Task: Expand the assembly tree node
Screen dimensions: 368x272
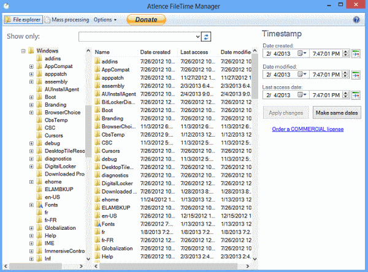Action: tap(31, 82)
